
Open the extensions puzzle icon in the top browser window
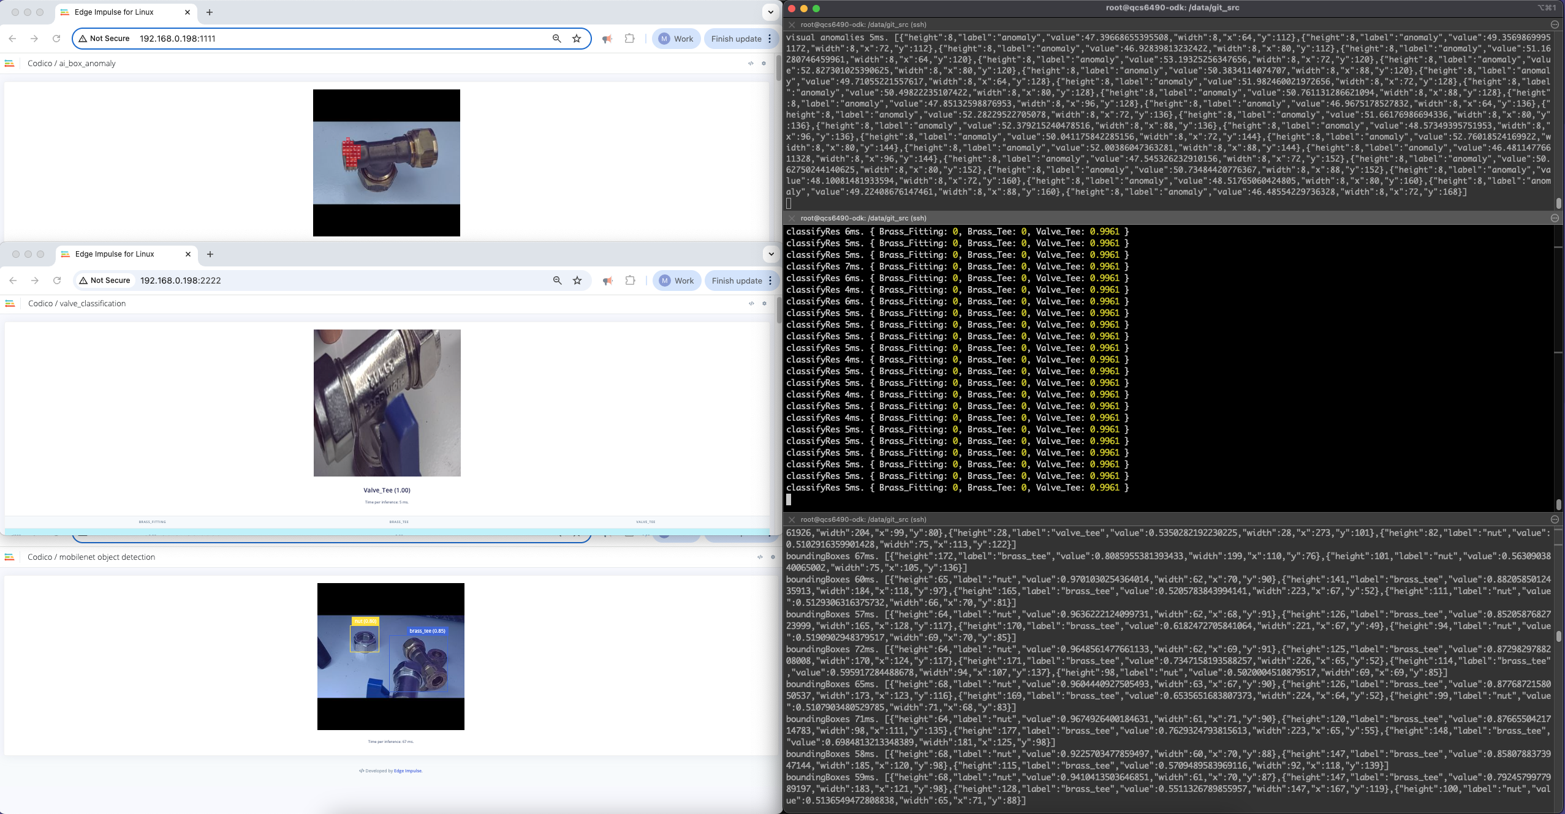[629, 39]
